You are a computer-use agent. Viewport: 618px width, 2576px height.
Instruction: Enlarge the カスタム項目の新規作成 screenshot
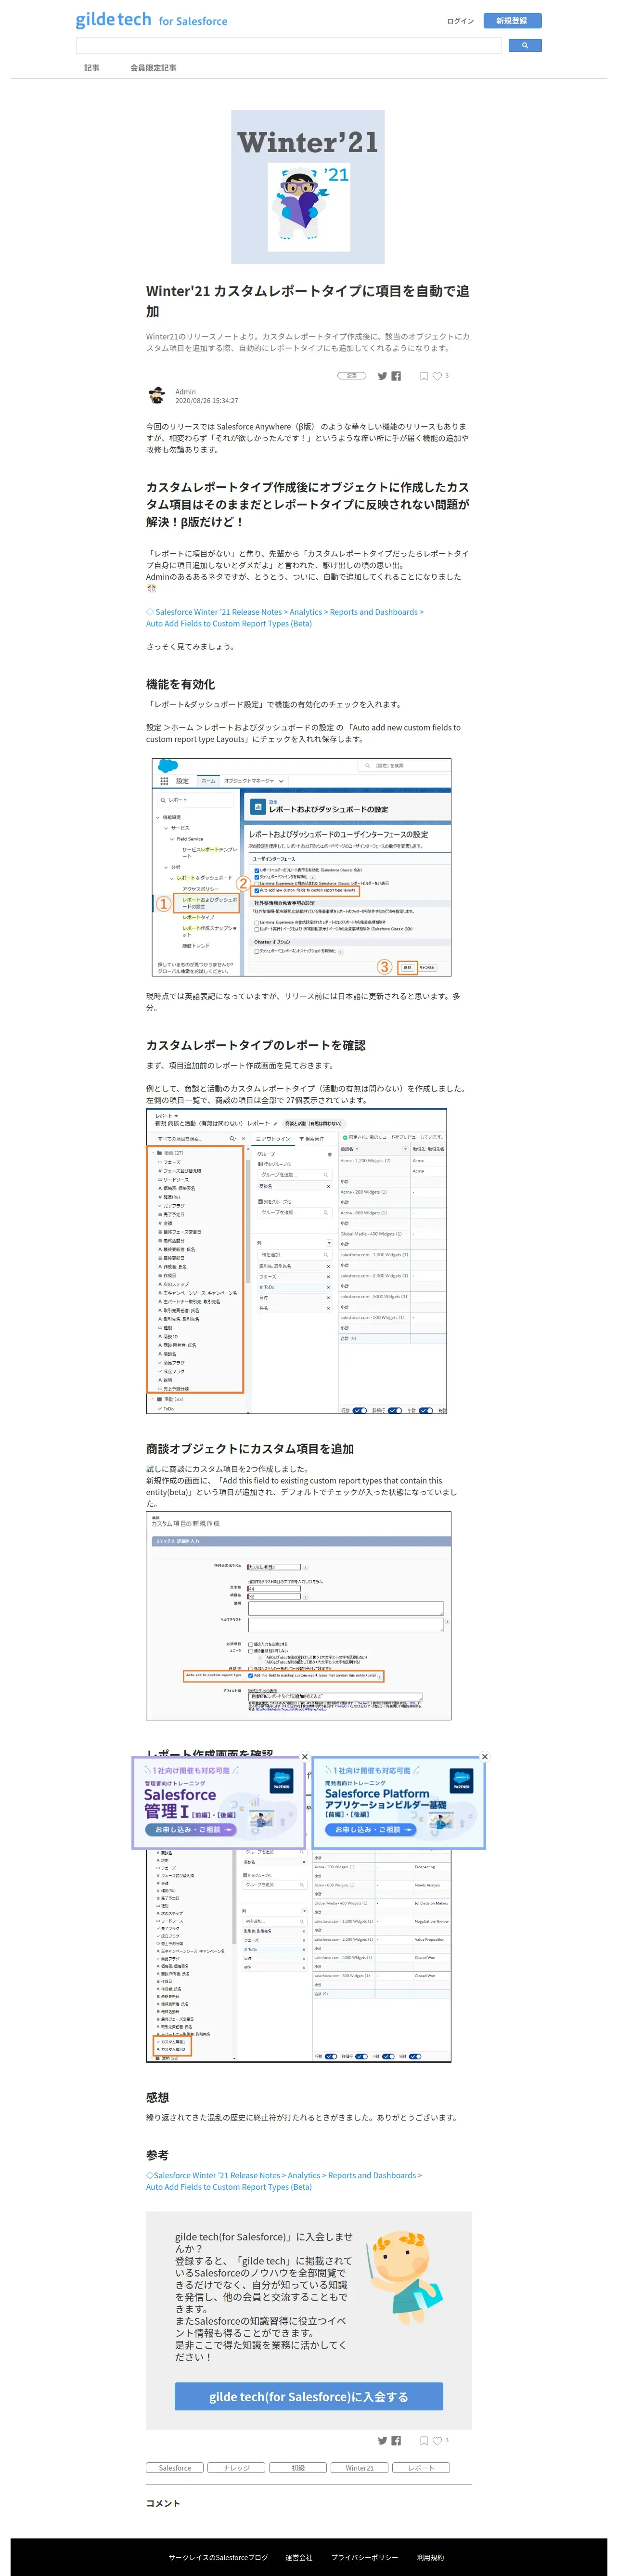[299, 1615]
